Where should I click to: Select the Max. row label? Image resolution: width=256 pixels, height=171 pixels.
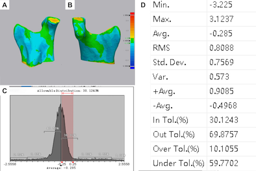(x=162, y=19)
